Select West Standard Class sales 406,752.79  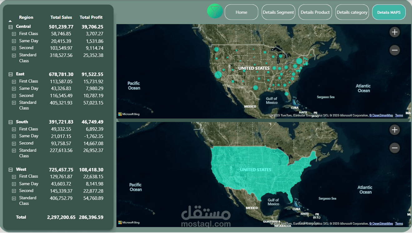(61, 198)
